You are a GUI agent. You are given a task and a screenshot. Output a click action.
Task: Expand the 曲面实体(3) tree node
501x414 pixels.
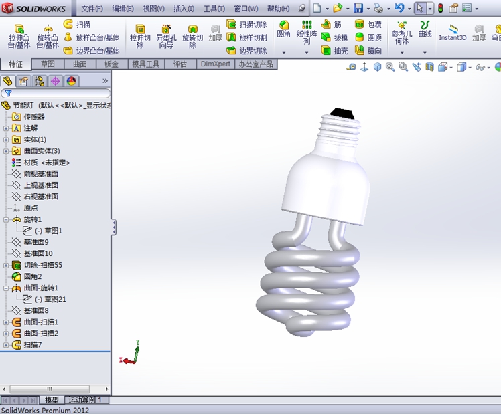[x=7, y=151]
